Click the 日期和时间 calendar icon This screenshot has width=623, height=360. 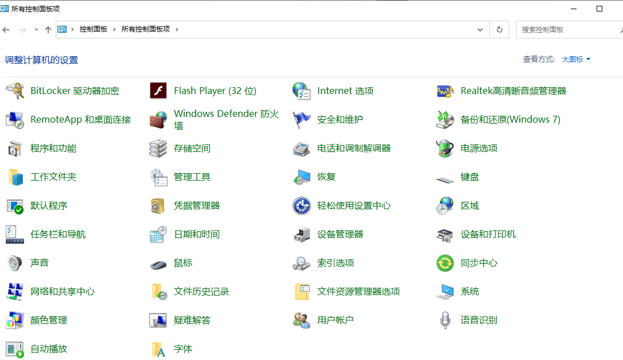[x=158, y=234]
